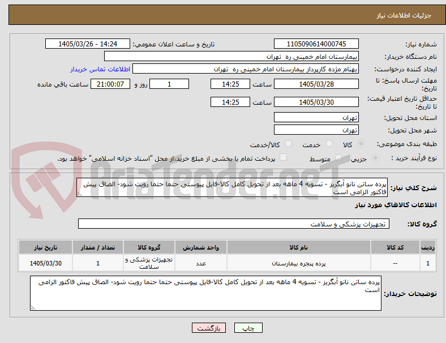446x343 pixels.
Task: Click the گروه کالا field تجهیزات پزشکی و سلامت
Action: tap(234, 224)
